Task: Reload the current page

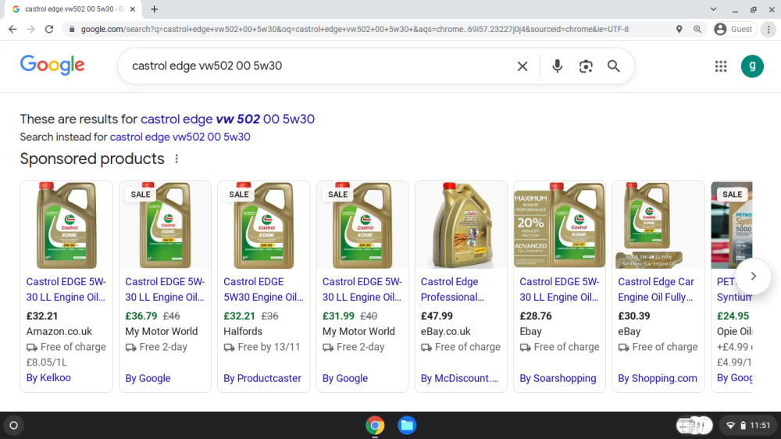Action: [x=49, y=30]
